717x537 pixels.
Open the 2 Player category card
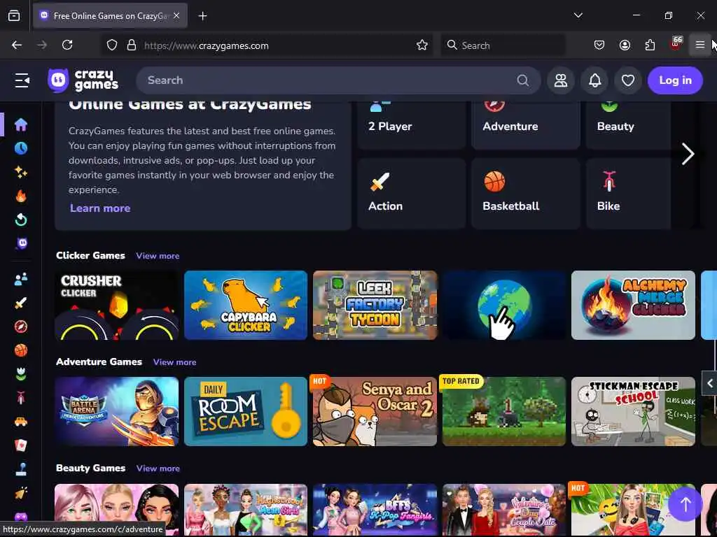412,124
